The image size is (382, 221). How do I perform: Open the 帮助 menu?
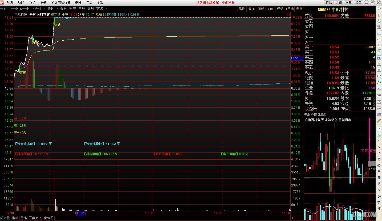tap(101, 3)
